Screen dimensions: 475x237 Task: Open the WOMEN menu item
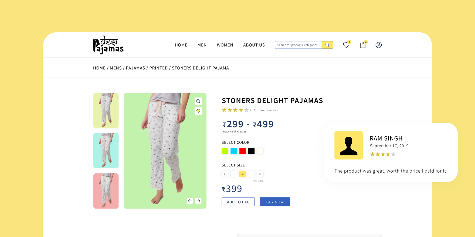(225, 45)
